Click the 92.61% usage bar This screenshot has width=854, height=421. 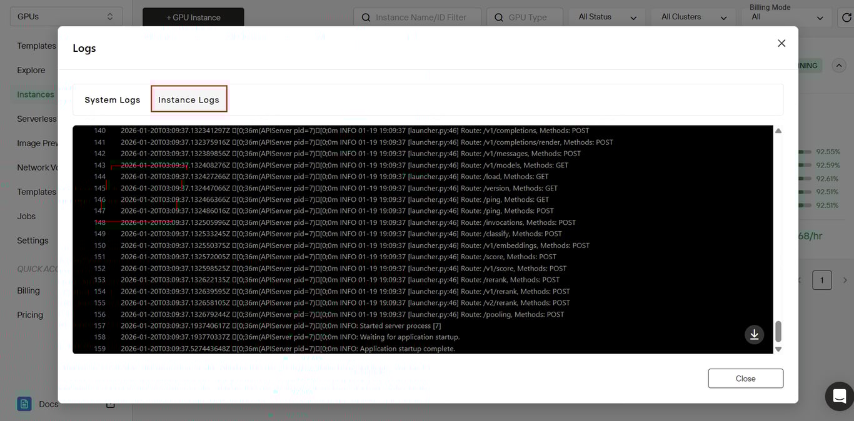(x=805, y=179)
